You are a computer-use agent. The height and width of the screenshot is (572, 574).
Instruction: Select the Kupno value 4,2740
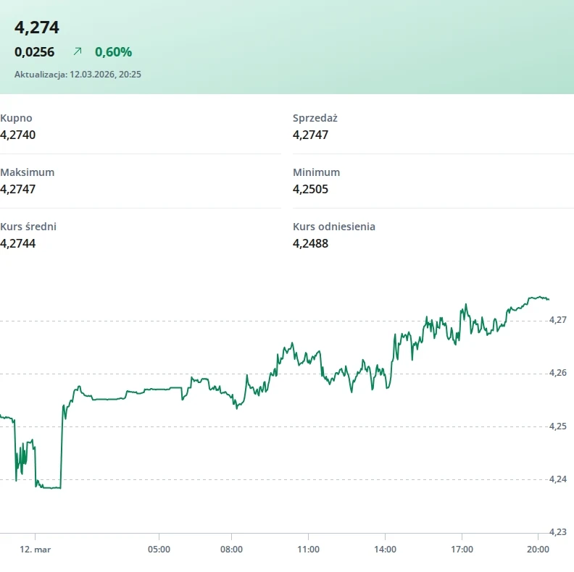coord(18,135)
